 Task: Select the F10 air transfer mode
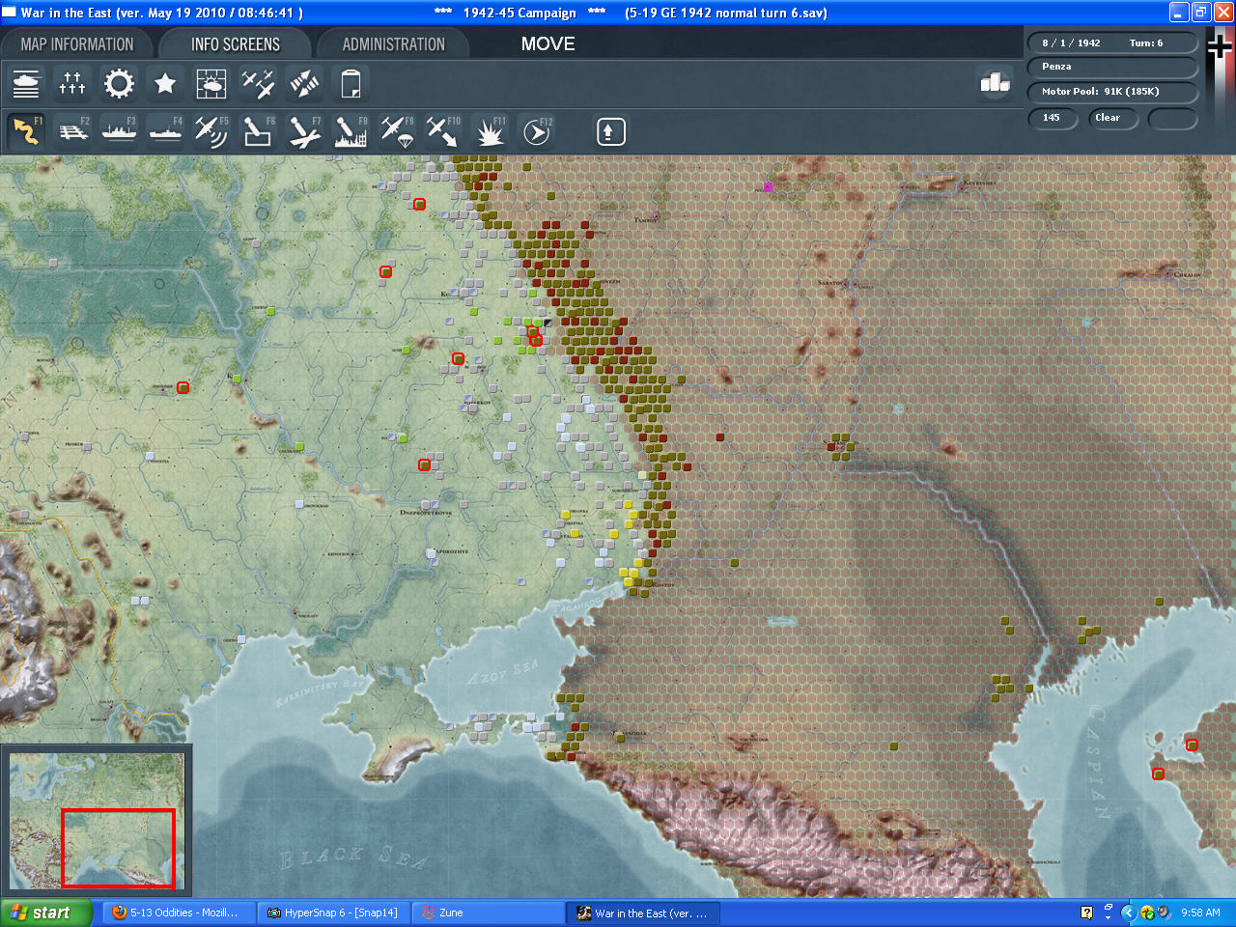coord(443,131)
